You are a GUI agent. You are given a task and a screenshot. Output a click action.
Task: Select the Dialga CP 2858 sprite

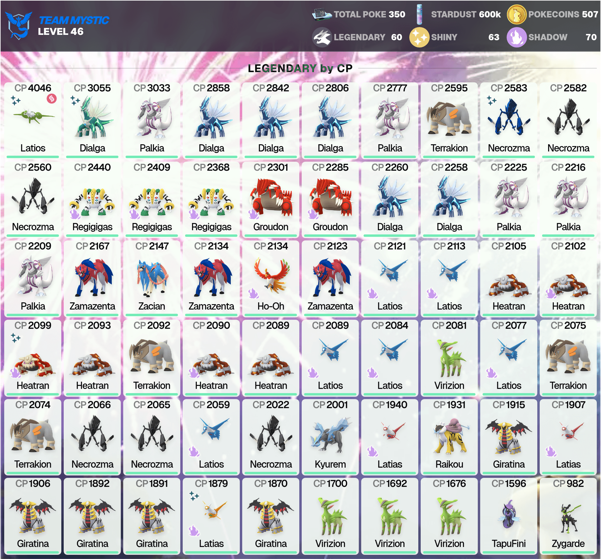click(x=212, y=117)
